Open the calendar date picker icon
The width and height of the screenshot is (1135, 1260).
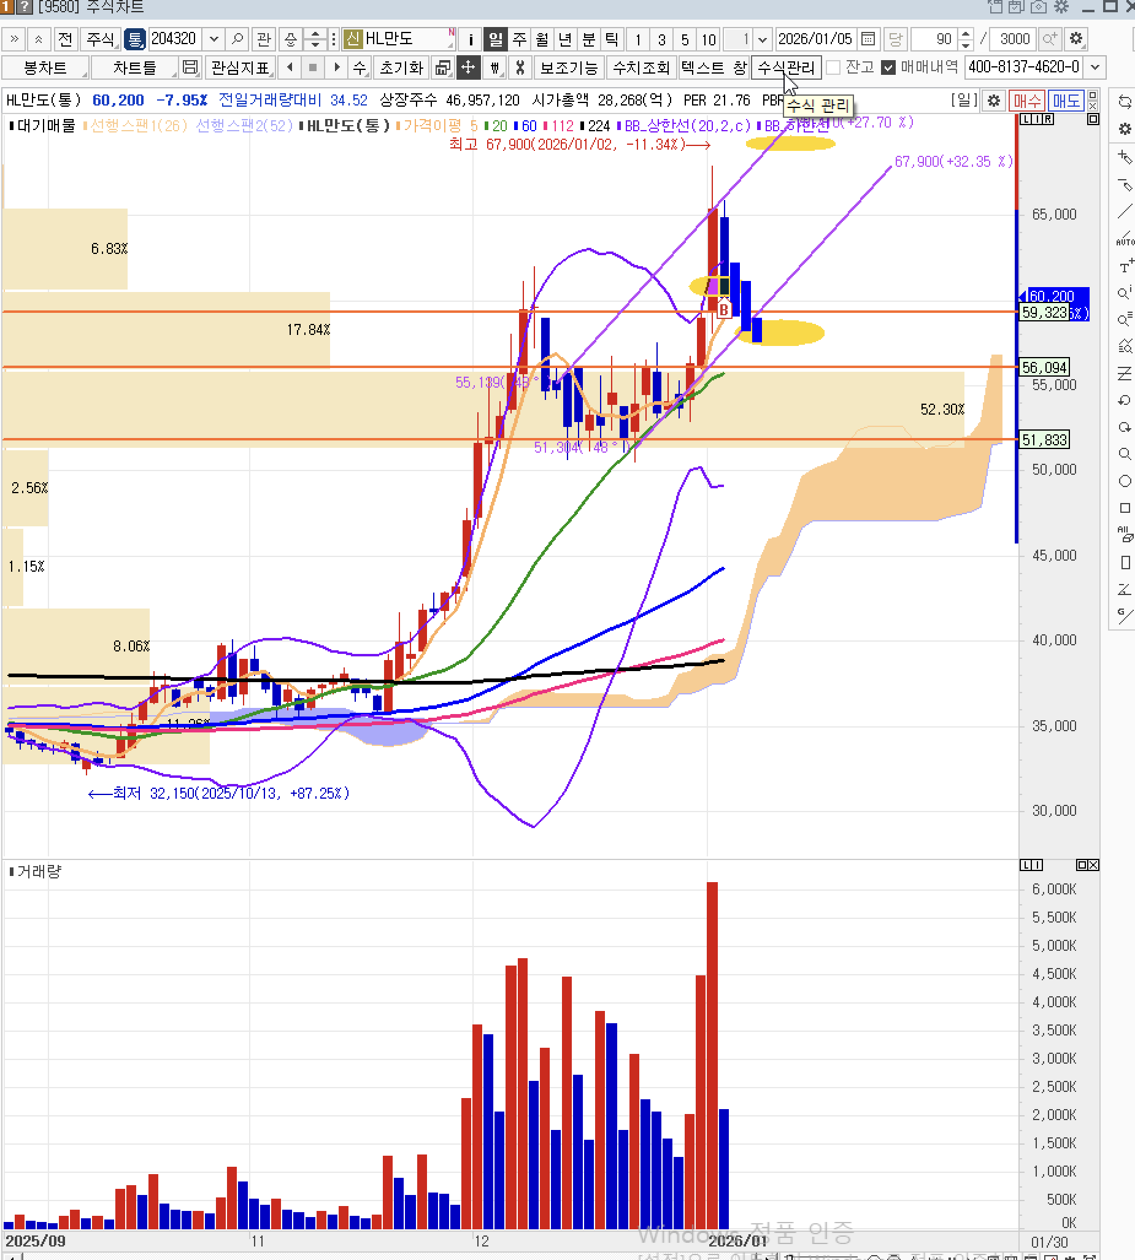[868, 39]
